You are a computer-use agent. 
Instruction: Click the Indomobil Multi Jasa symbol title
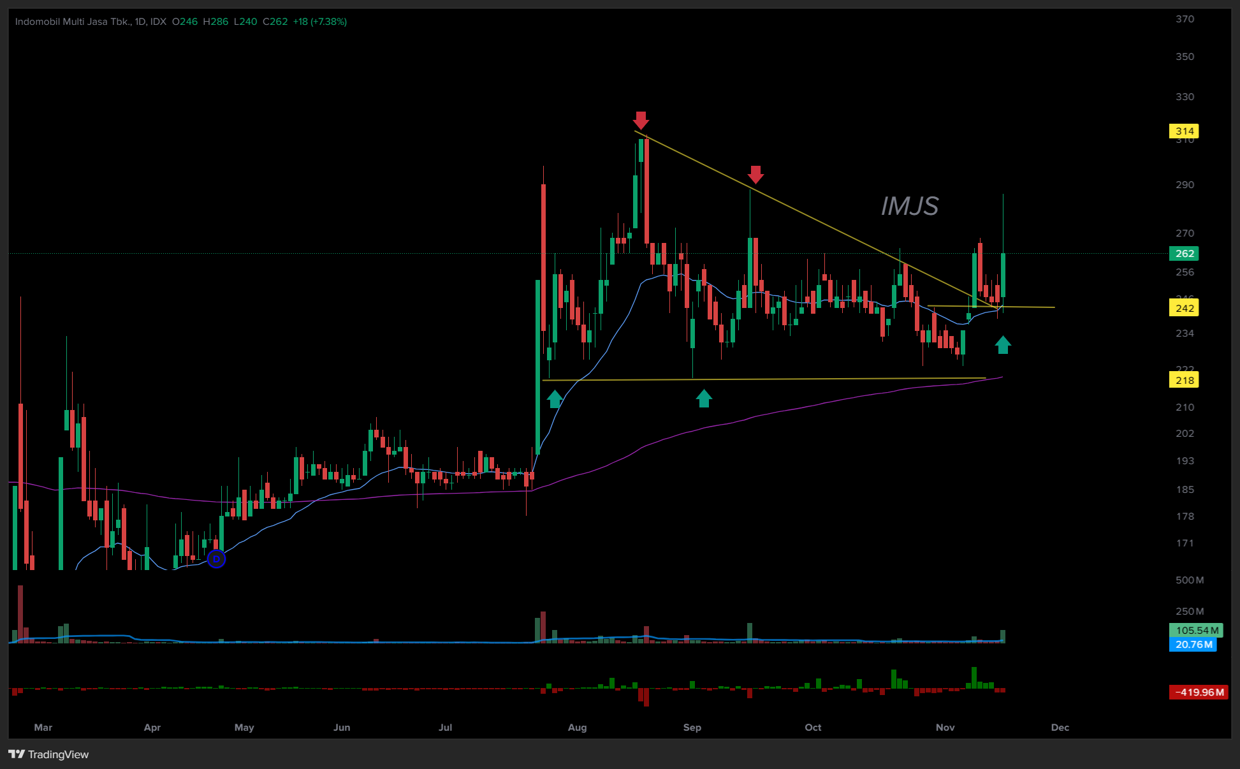pos(73,22)
